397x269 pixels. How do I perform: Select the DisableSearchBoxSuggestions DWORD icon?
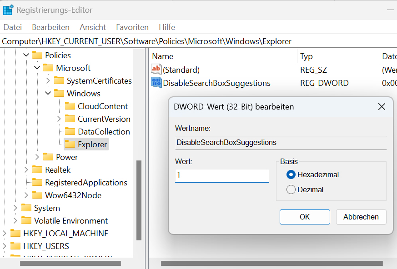[x=156, y=83]
